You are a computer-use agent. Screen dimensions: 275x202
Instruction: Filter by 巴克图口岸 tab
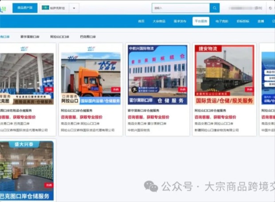point(88,37)
